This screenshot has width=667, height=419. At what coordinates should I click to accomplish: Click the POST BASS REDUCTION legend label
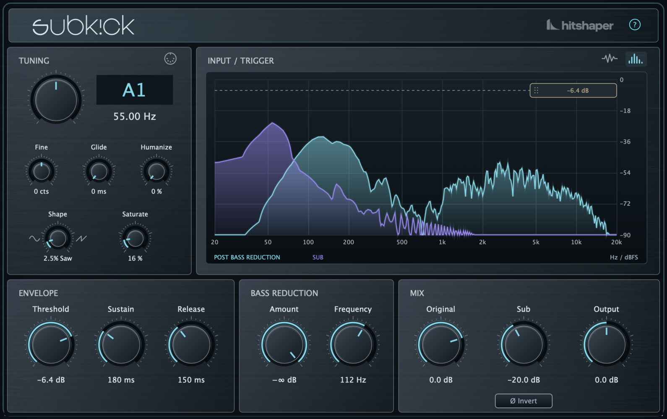point(247,258)
